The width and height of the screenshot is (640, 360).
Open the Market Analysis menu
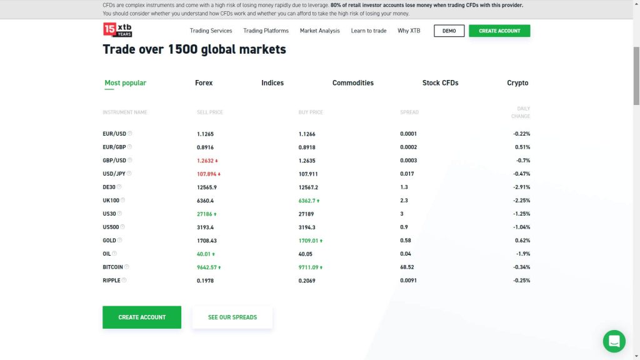(x=319, y=31)
